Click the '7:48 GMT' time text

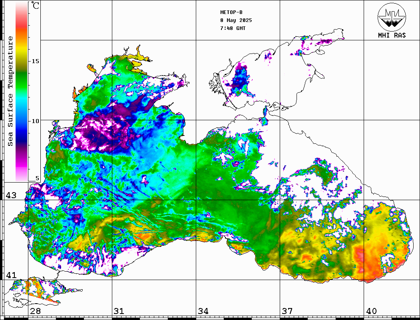coord(233,28)
